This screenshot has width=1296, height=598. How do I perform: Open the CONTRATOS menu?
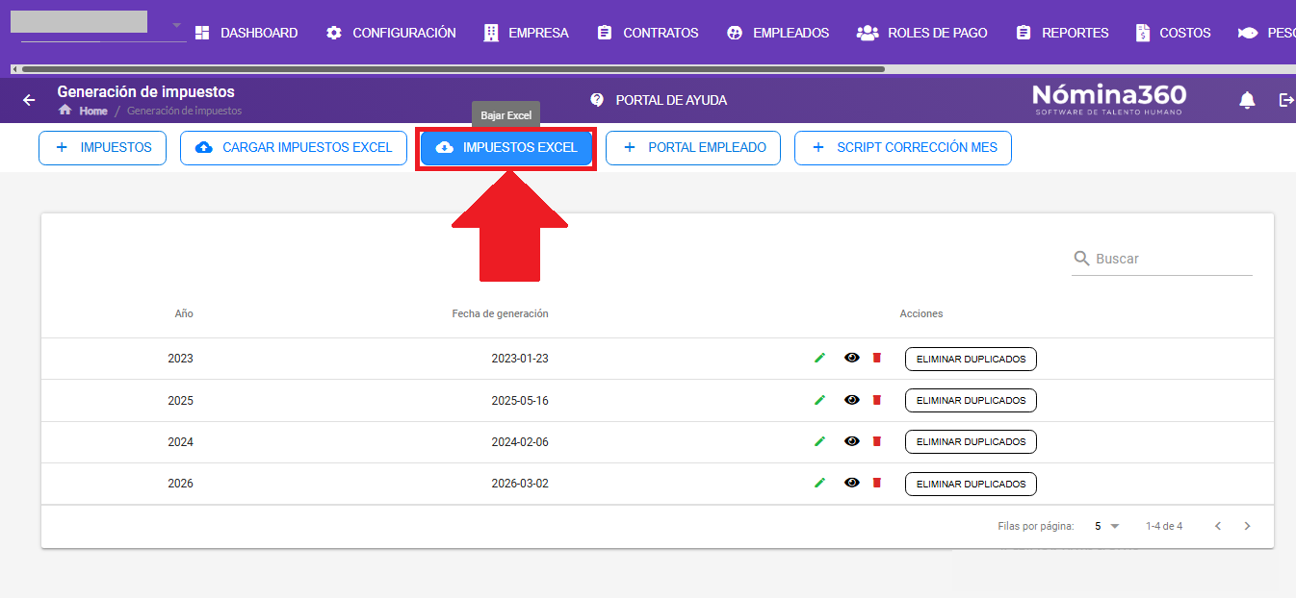pos(648,33)
